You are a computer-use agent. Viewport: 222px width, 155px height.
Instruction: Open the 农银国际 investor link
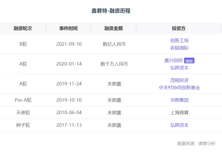click(179, 48)
